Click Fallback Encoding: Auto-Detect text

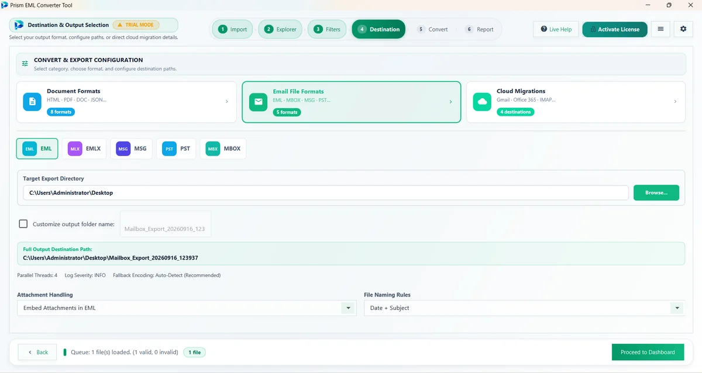167,275
